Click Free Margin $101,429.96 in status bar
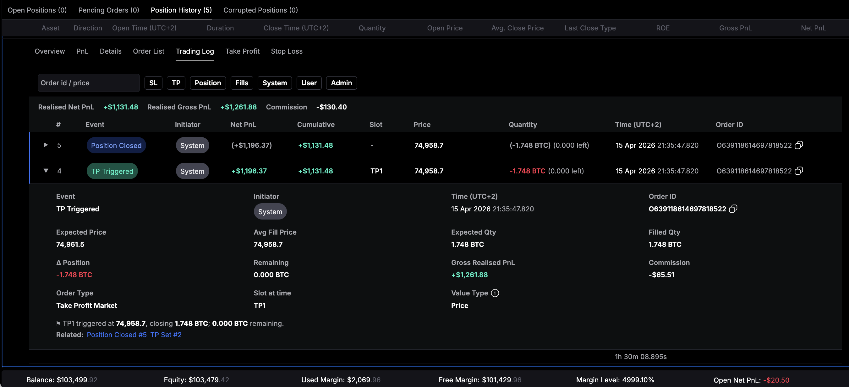The width and height of the screenshot is (849, 387). pyautogui.click(x=480, y=380)
